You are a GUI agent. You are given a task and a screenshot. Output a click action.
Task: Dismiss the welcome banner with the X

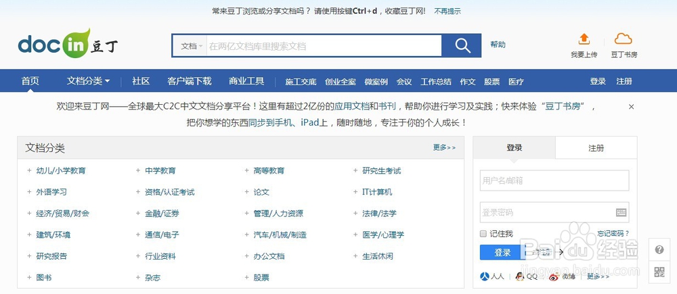631,107
